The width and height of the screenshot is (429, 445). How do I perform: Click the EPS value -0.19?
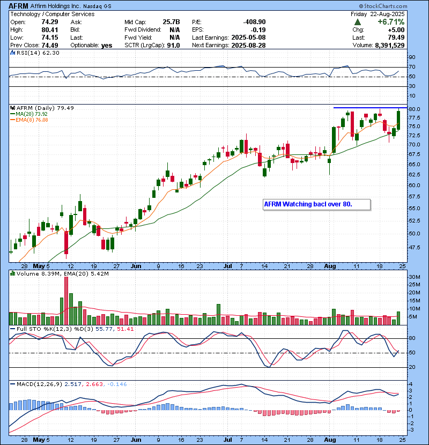258,30
